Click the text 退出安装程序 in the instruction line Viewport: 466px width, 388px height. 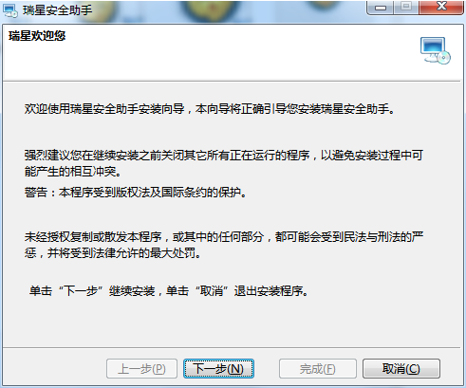[x=269, y=290]
